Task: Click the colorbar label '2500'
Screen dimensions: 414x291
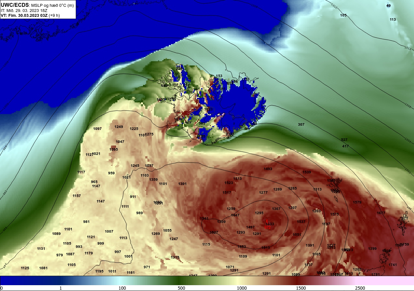Action: coord(360,288)
